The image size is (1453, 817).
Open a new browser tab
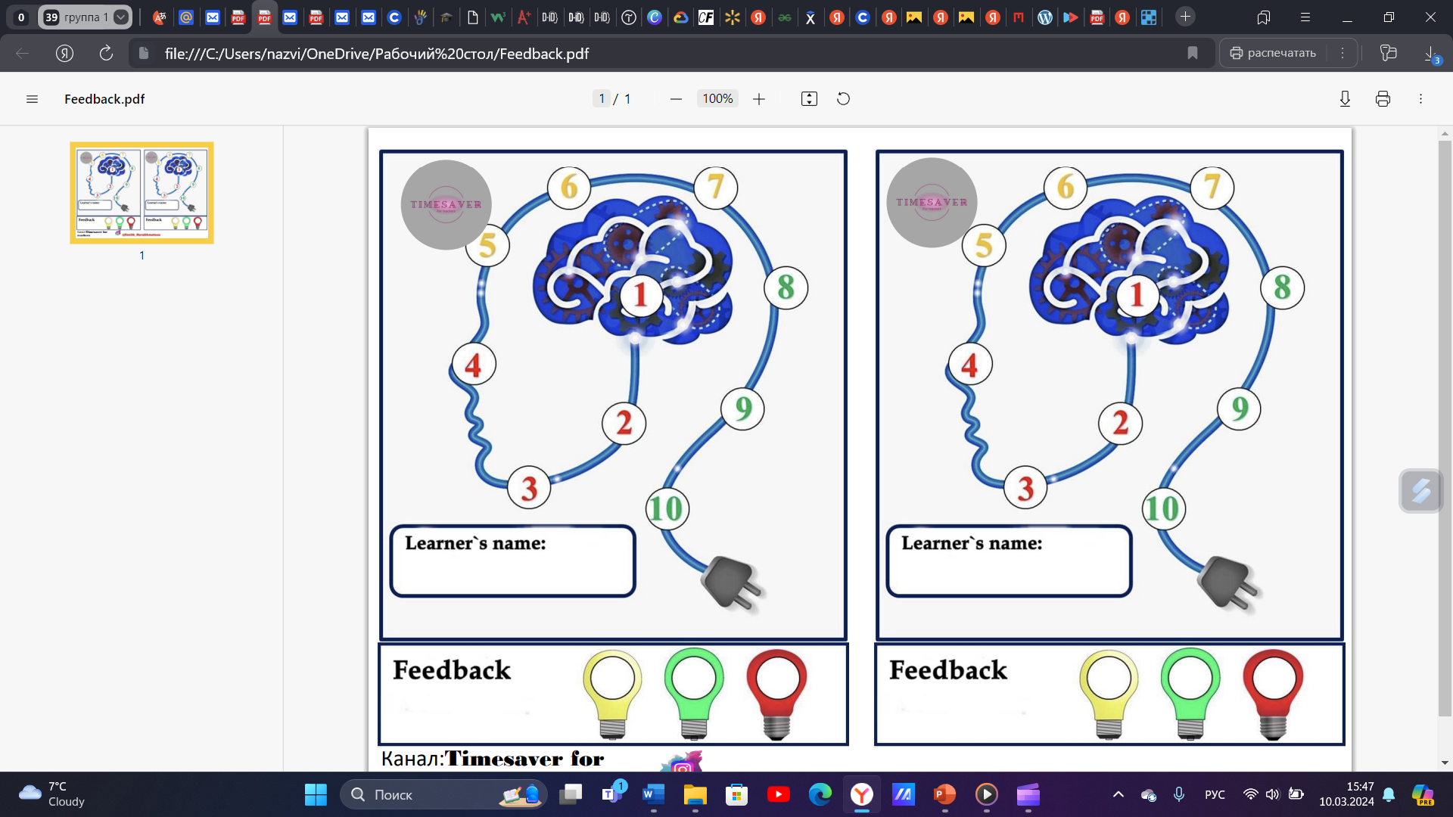1185,17
